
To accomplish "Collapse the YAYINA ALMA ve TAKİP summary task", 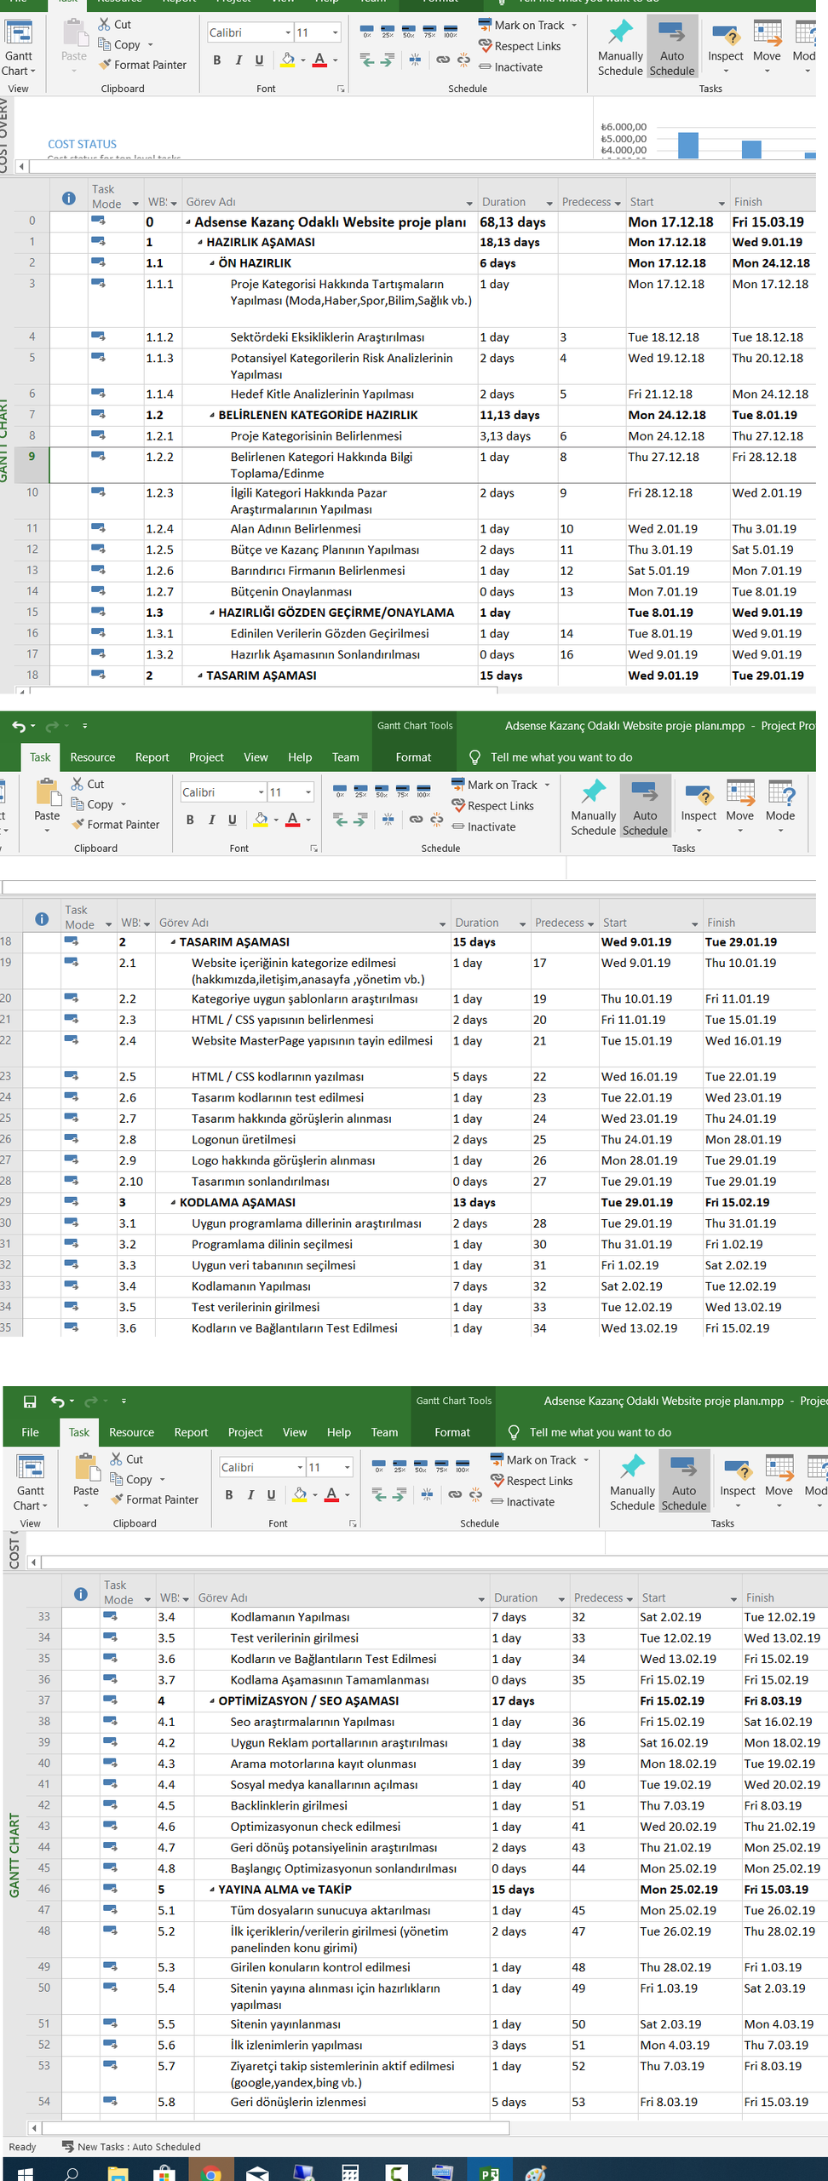I will click(x=212, y=1890).
